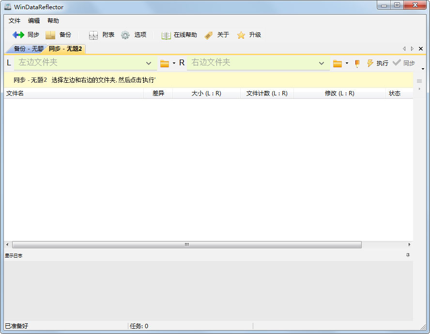Open 选项 settings gear icon
The image size is (430, 334).
pyautogui.click(x=125, y=35)
